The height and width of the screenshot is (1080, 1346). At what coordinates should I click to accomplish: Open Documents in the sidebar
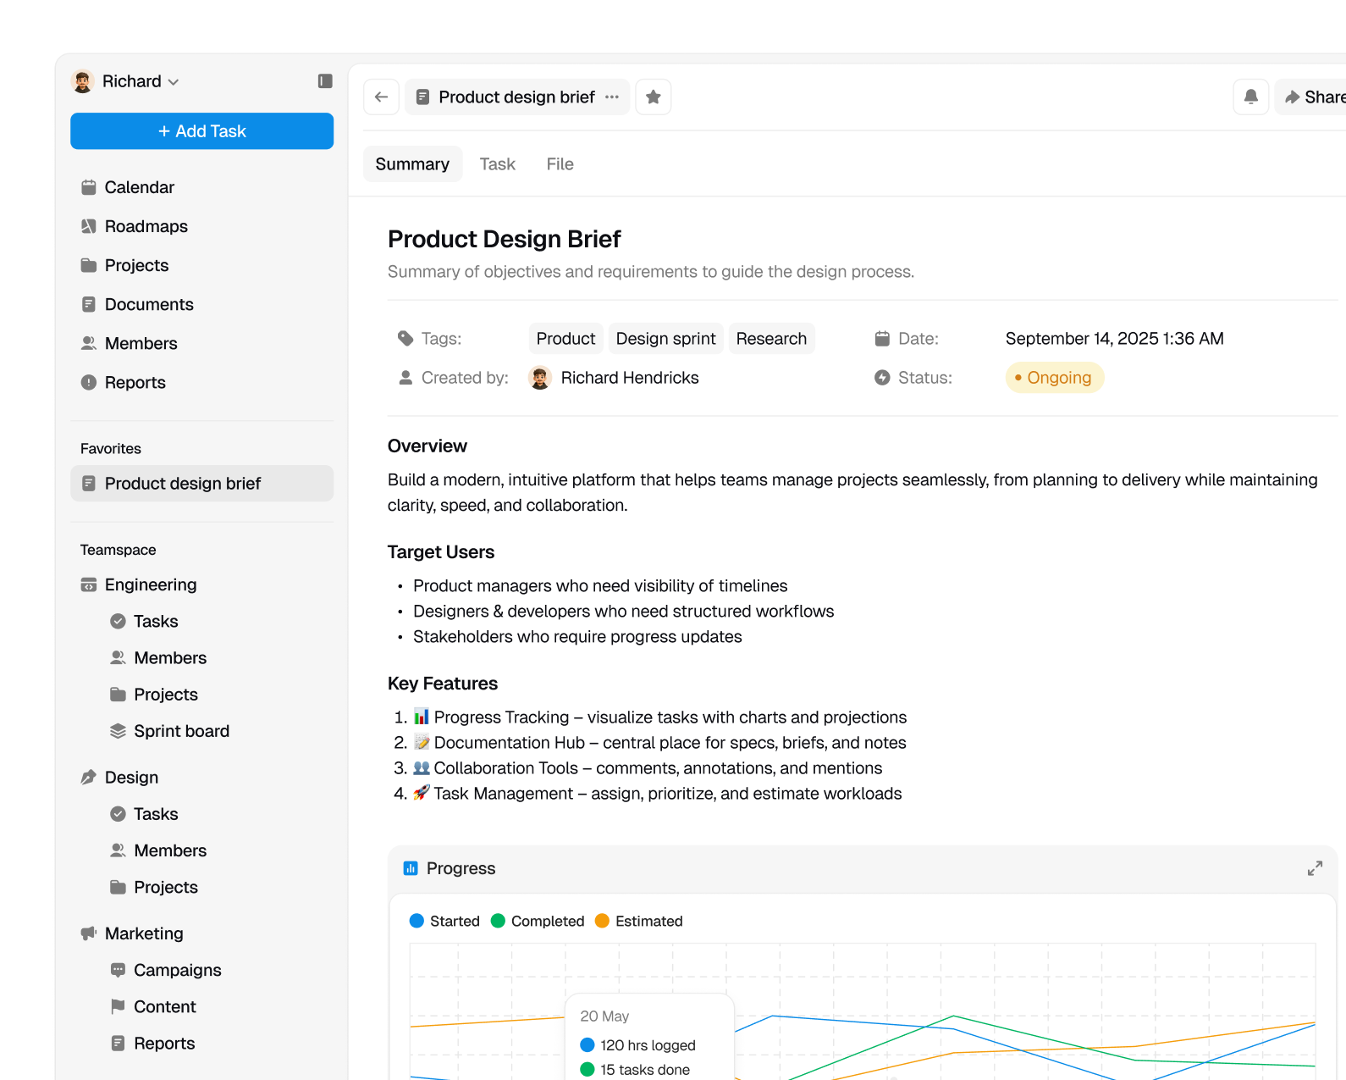coord(201,304)
